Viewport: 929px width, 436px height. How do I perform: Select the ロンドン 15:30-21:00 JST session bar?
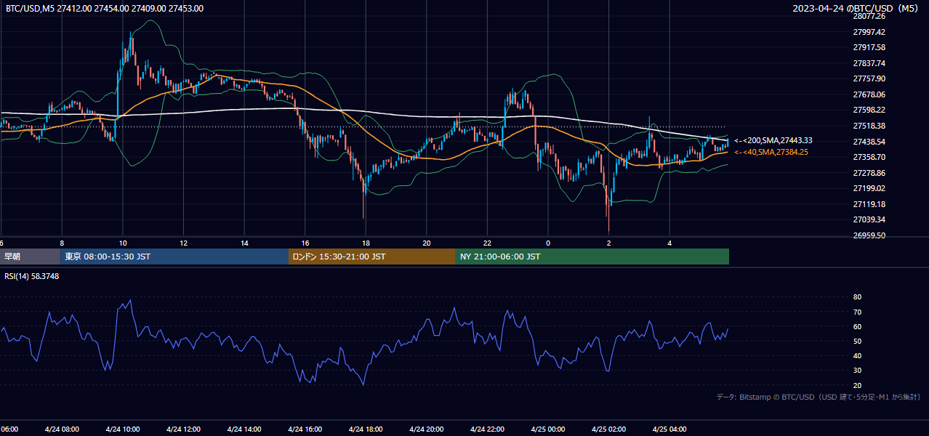[x=372, y=257]
